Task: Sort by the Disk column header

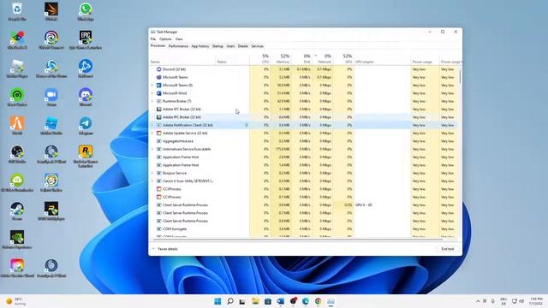Action: (x=301, y=59)
